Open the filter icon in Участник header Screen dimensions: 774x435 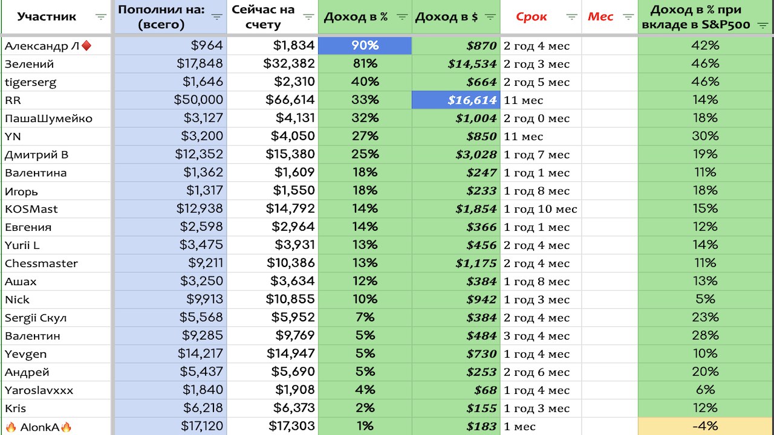pyautogui.click(x=101, y=17)
